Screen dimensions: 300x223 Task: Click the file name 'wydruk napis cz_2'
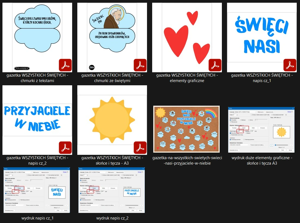tap(112, 218)
